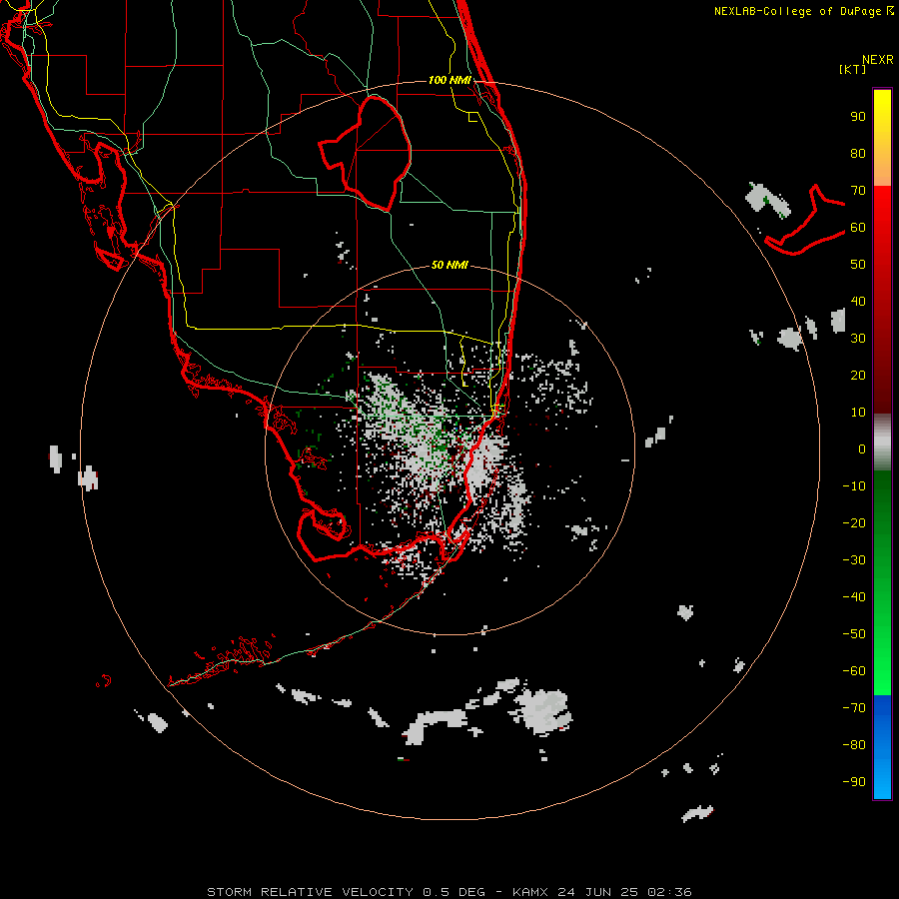Image resolution: width=899 pixels, height=899 pixels.
Task: Click the 50 NMI range ring label
Action: point(449,265)
